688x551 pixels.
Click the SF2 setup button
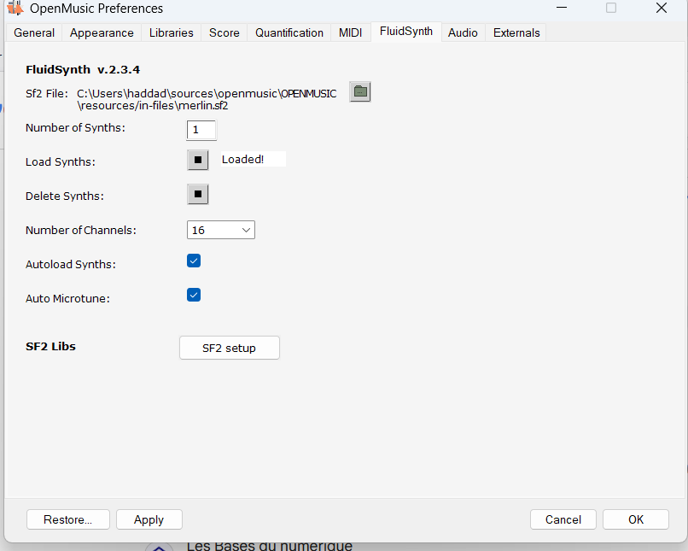229,348
